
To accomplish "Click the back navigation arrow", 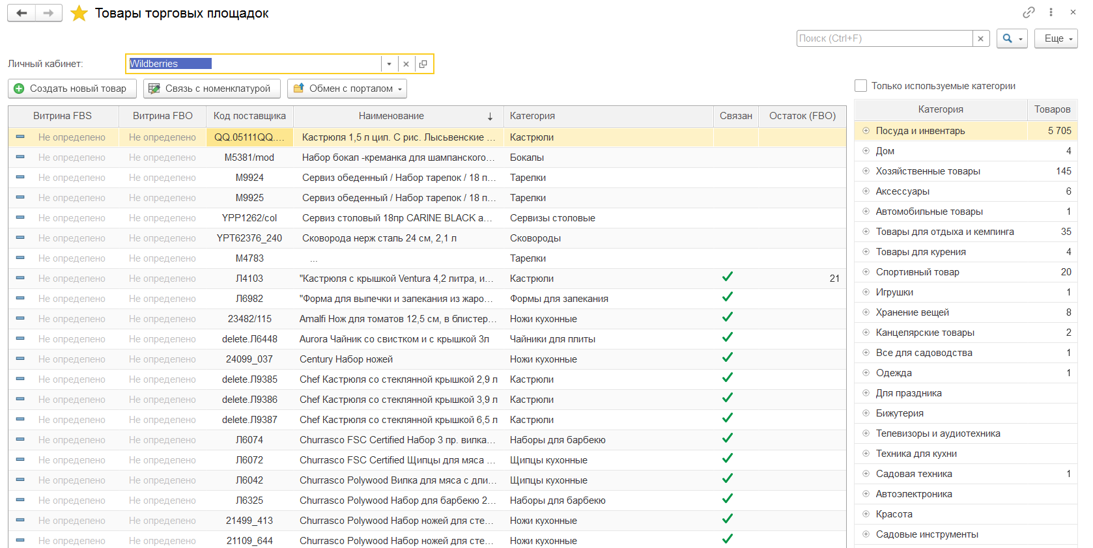I will 21,13.
